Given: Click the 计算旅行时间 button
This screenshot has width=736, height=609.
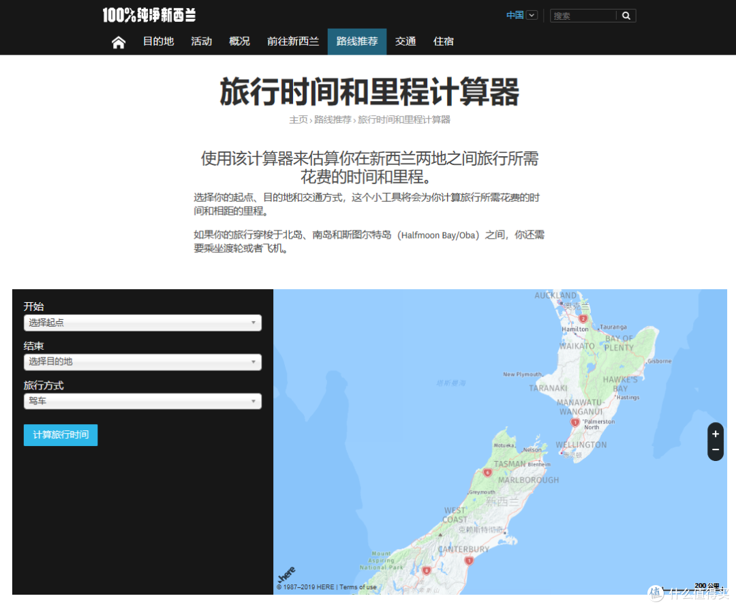Looking at the screenshot, I should click(x=61, y=435).
